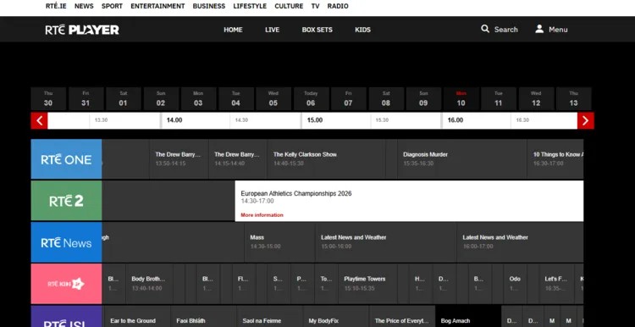Open the Odo listing
635x327 pixels.
point(515,284)
